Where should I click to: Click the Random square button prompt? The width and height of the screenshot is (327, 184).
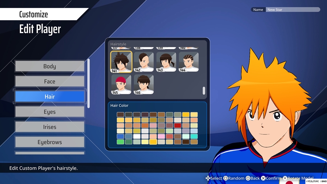pyautogui.click(x=234, y=179)
